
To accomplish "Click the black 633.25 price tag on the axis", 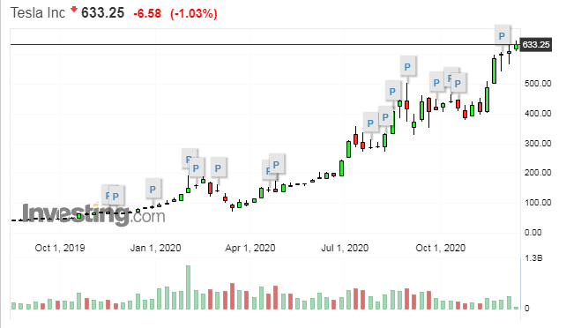I will (536, 44).
